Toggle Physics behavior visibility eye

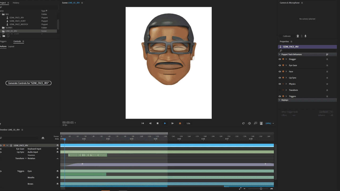[280, 84]
